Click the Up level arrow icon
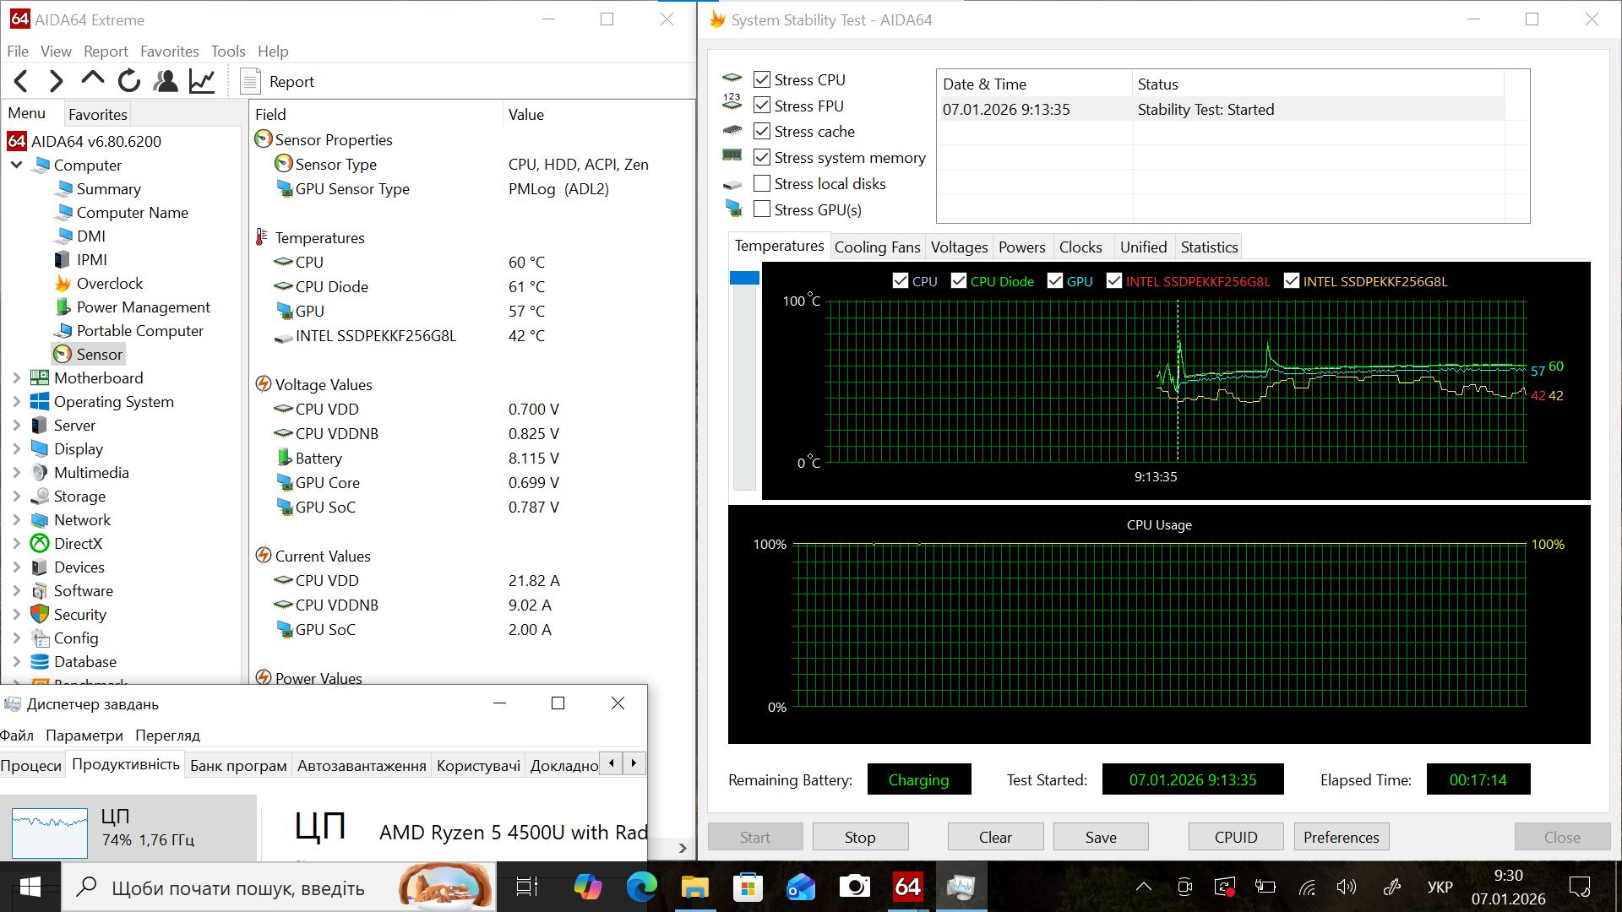 pyautogui.click(x=93, y=79)
